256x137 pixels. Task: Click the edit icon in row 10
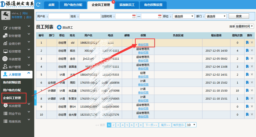[x=247, y=114]
